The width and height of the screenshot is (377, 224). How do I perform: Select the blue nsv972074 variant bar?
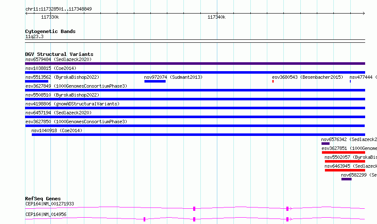click(155, 81)
